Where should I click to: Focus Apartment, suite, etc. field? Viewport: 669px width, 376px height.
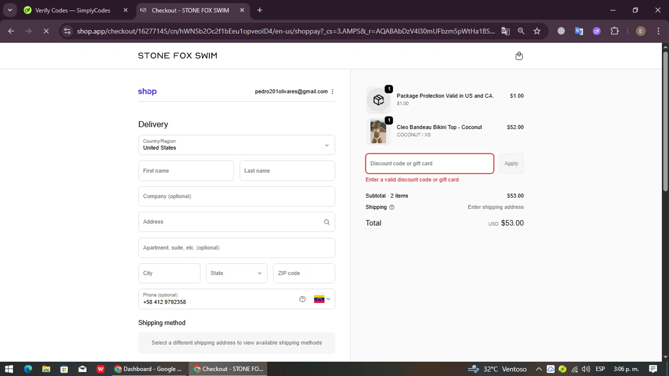pyautogui.click(x=236, y=248)
